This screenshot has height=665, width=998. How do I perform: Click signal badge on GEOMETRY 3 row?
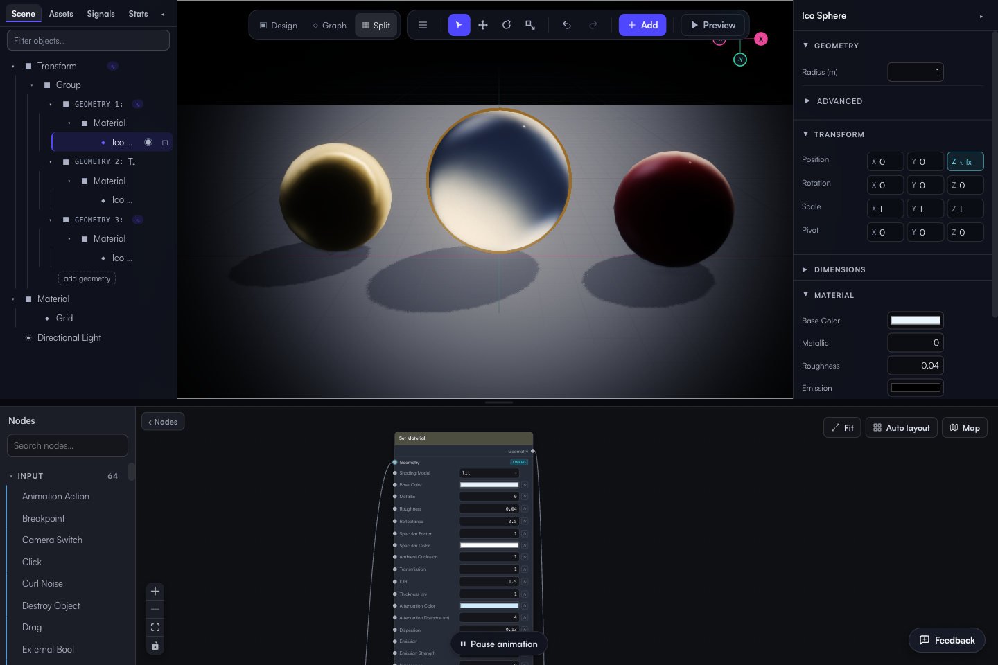138,220
